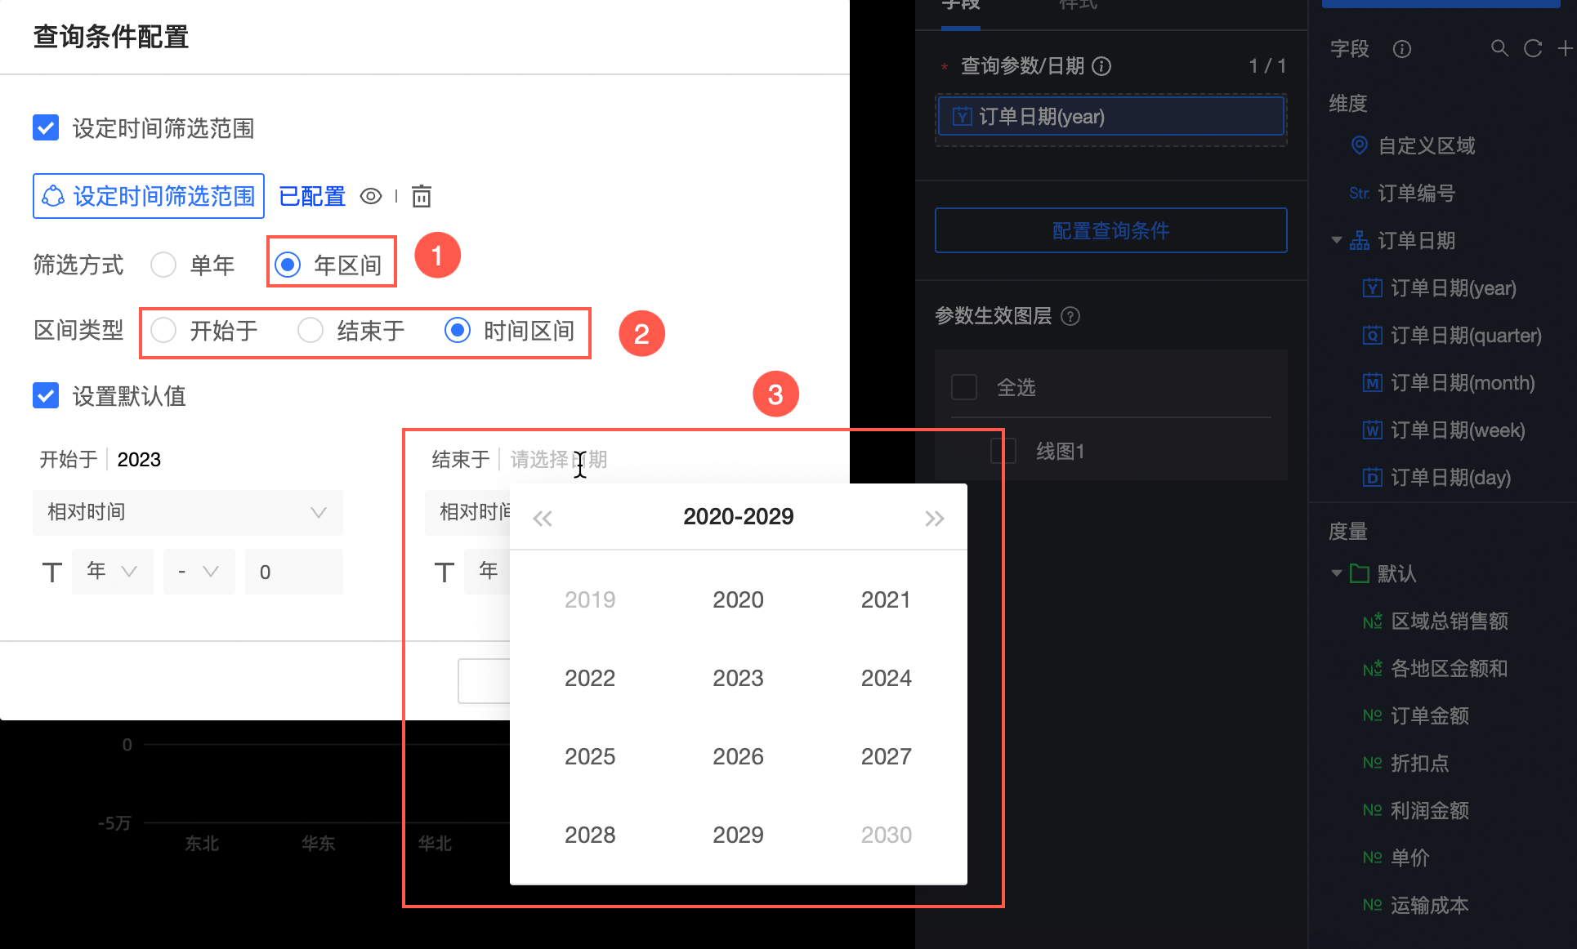Pick year 2025 in the year picker

(589, 756)
